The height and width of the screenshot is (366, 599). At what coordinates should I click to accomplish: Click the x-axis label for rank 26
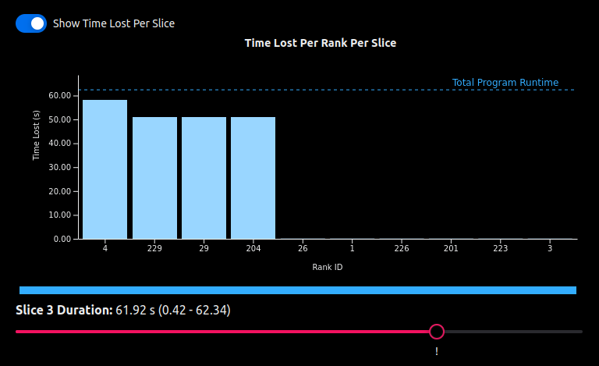click(303, 248)
